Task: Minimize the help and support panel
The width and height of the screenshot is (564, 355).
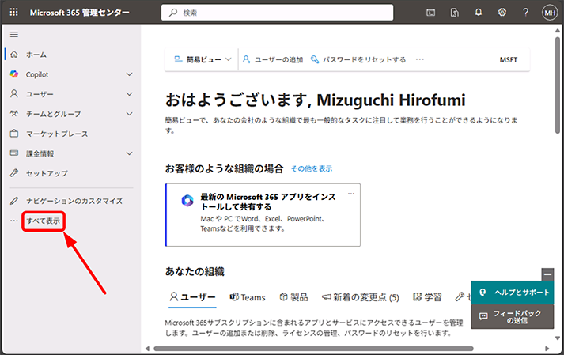Action: (x=547, y=274)
